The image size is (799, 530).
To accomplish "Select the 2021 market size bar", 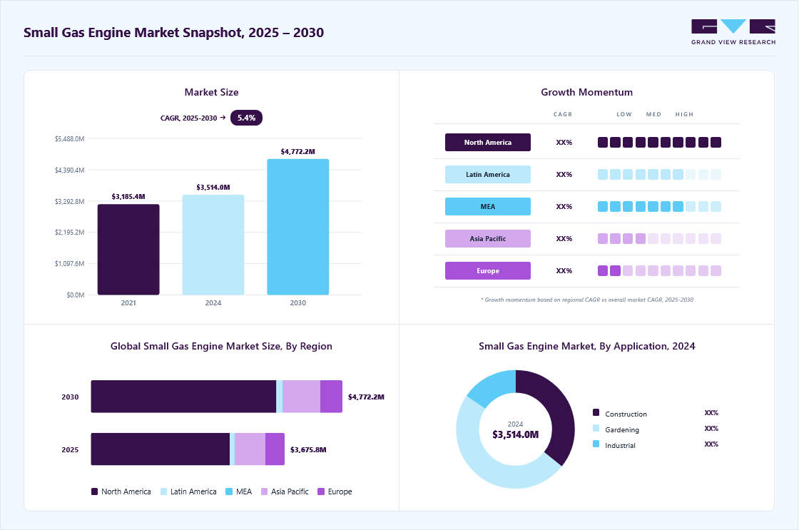I will [128, 250].
